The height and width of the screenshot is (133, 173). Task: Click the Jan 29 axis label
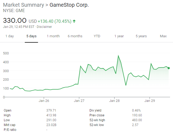click(x=150, y=101)
